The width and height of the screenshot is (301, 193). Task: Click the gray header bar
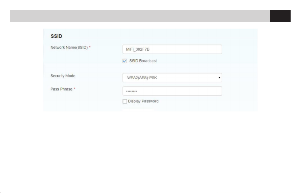click(x=140, y=16)
